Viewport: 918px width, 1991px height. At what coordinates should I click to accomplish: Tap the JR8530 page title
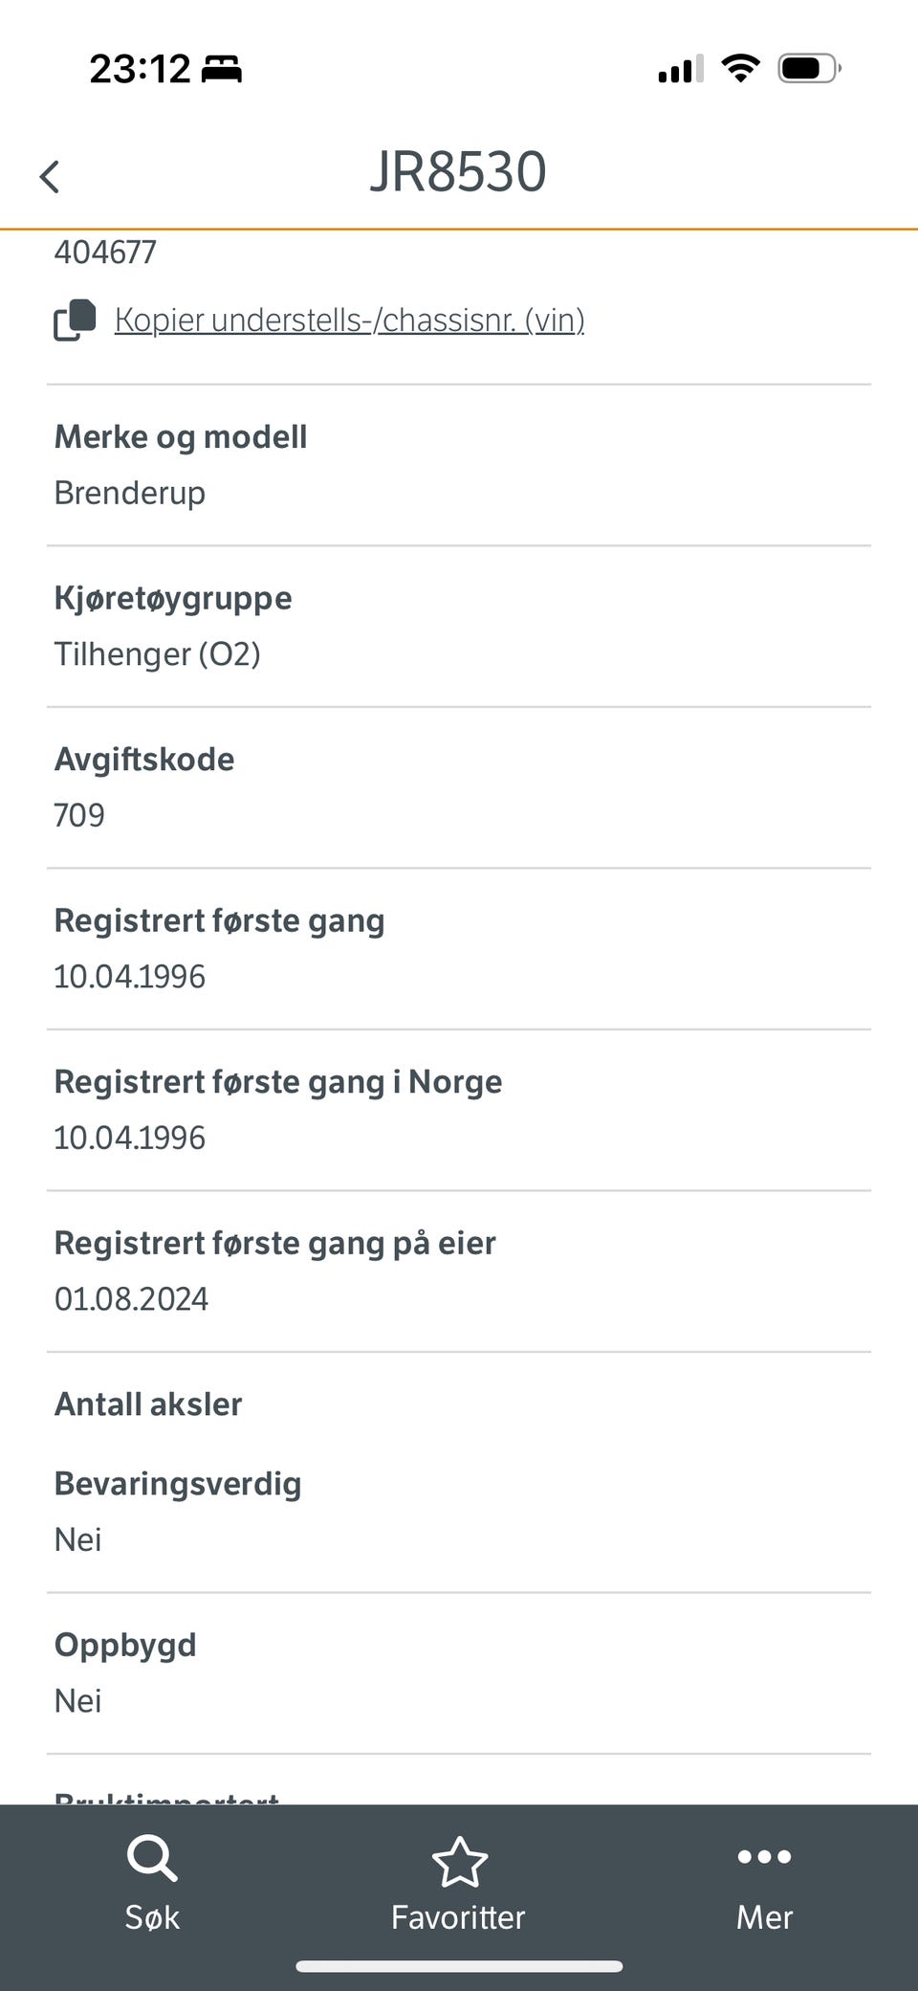click(458, 172)
